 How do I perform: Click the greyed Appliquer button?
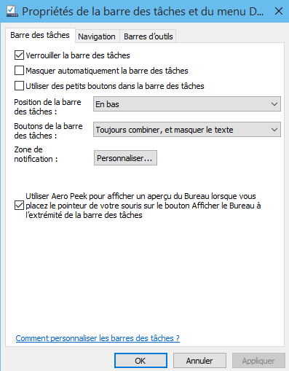point(258,361)
